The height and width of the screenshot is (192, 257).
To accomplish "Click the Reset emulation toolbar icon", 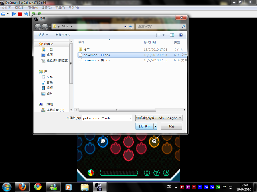I will click(26, 14).
